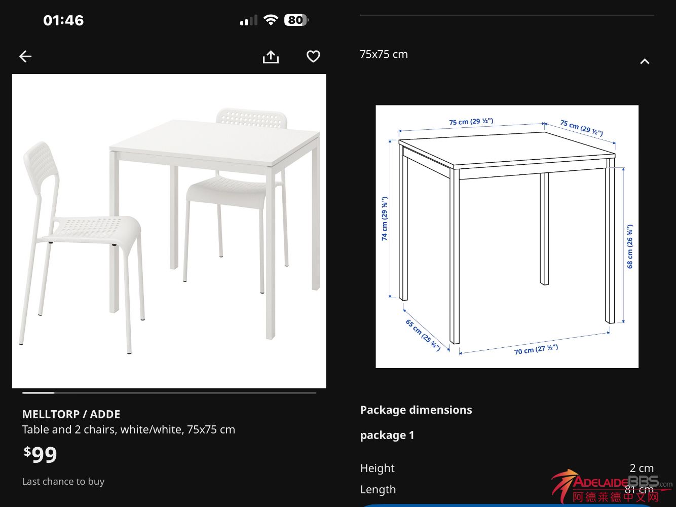Image resolution: width=676 pixels, height=507 pixels.
Task: Tap the Length row label
Action: click(378, 489)
